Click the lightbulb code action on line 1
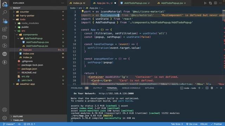The image size is (225, 126). click(x=83, y=11)
